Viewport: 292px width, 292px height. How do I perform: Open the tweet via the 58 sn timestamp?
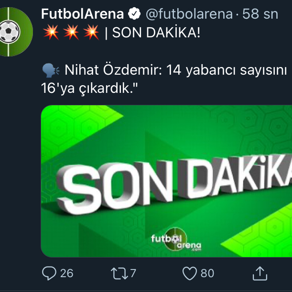tap(260, 14)
